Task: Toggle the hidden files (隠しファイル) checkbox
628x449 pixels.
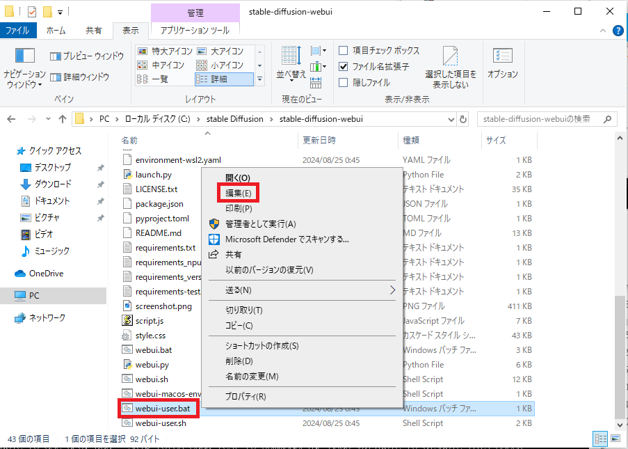Action: click(343, 83)
